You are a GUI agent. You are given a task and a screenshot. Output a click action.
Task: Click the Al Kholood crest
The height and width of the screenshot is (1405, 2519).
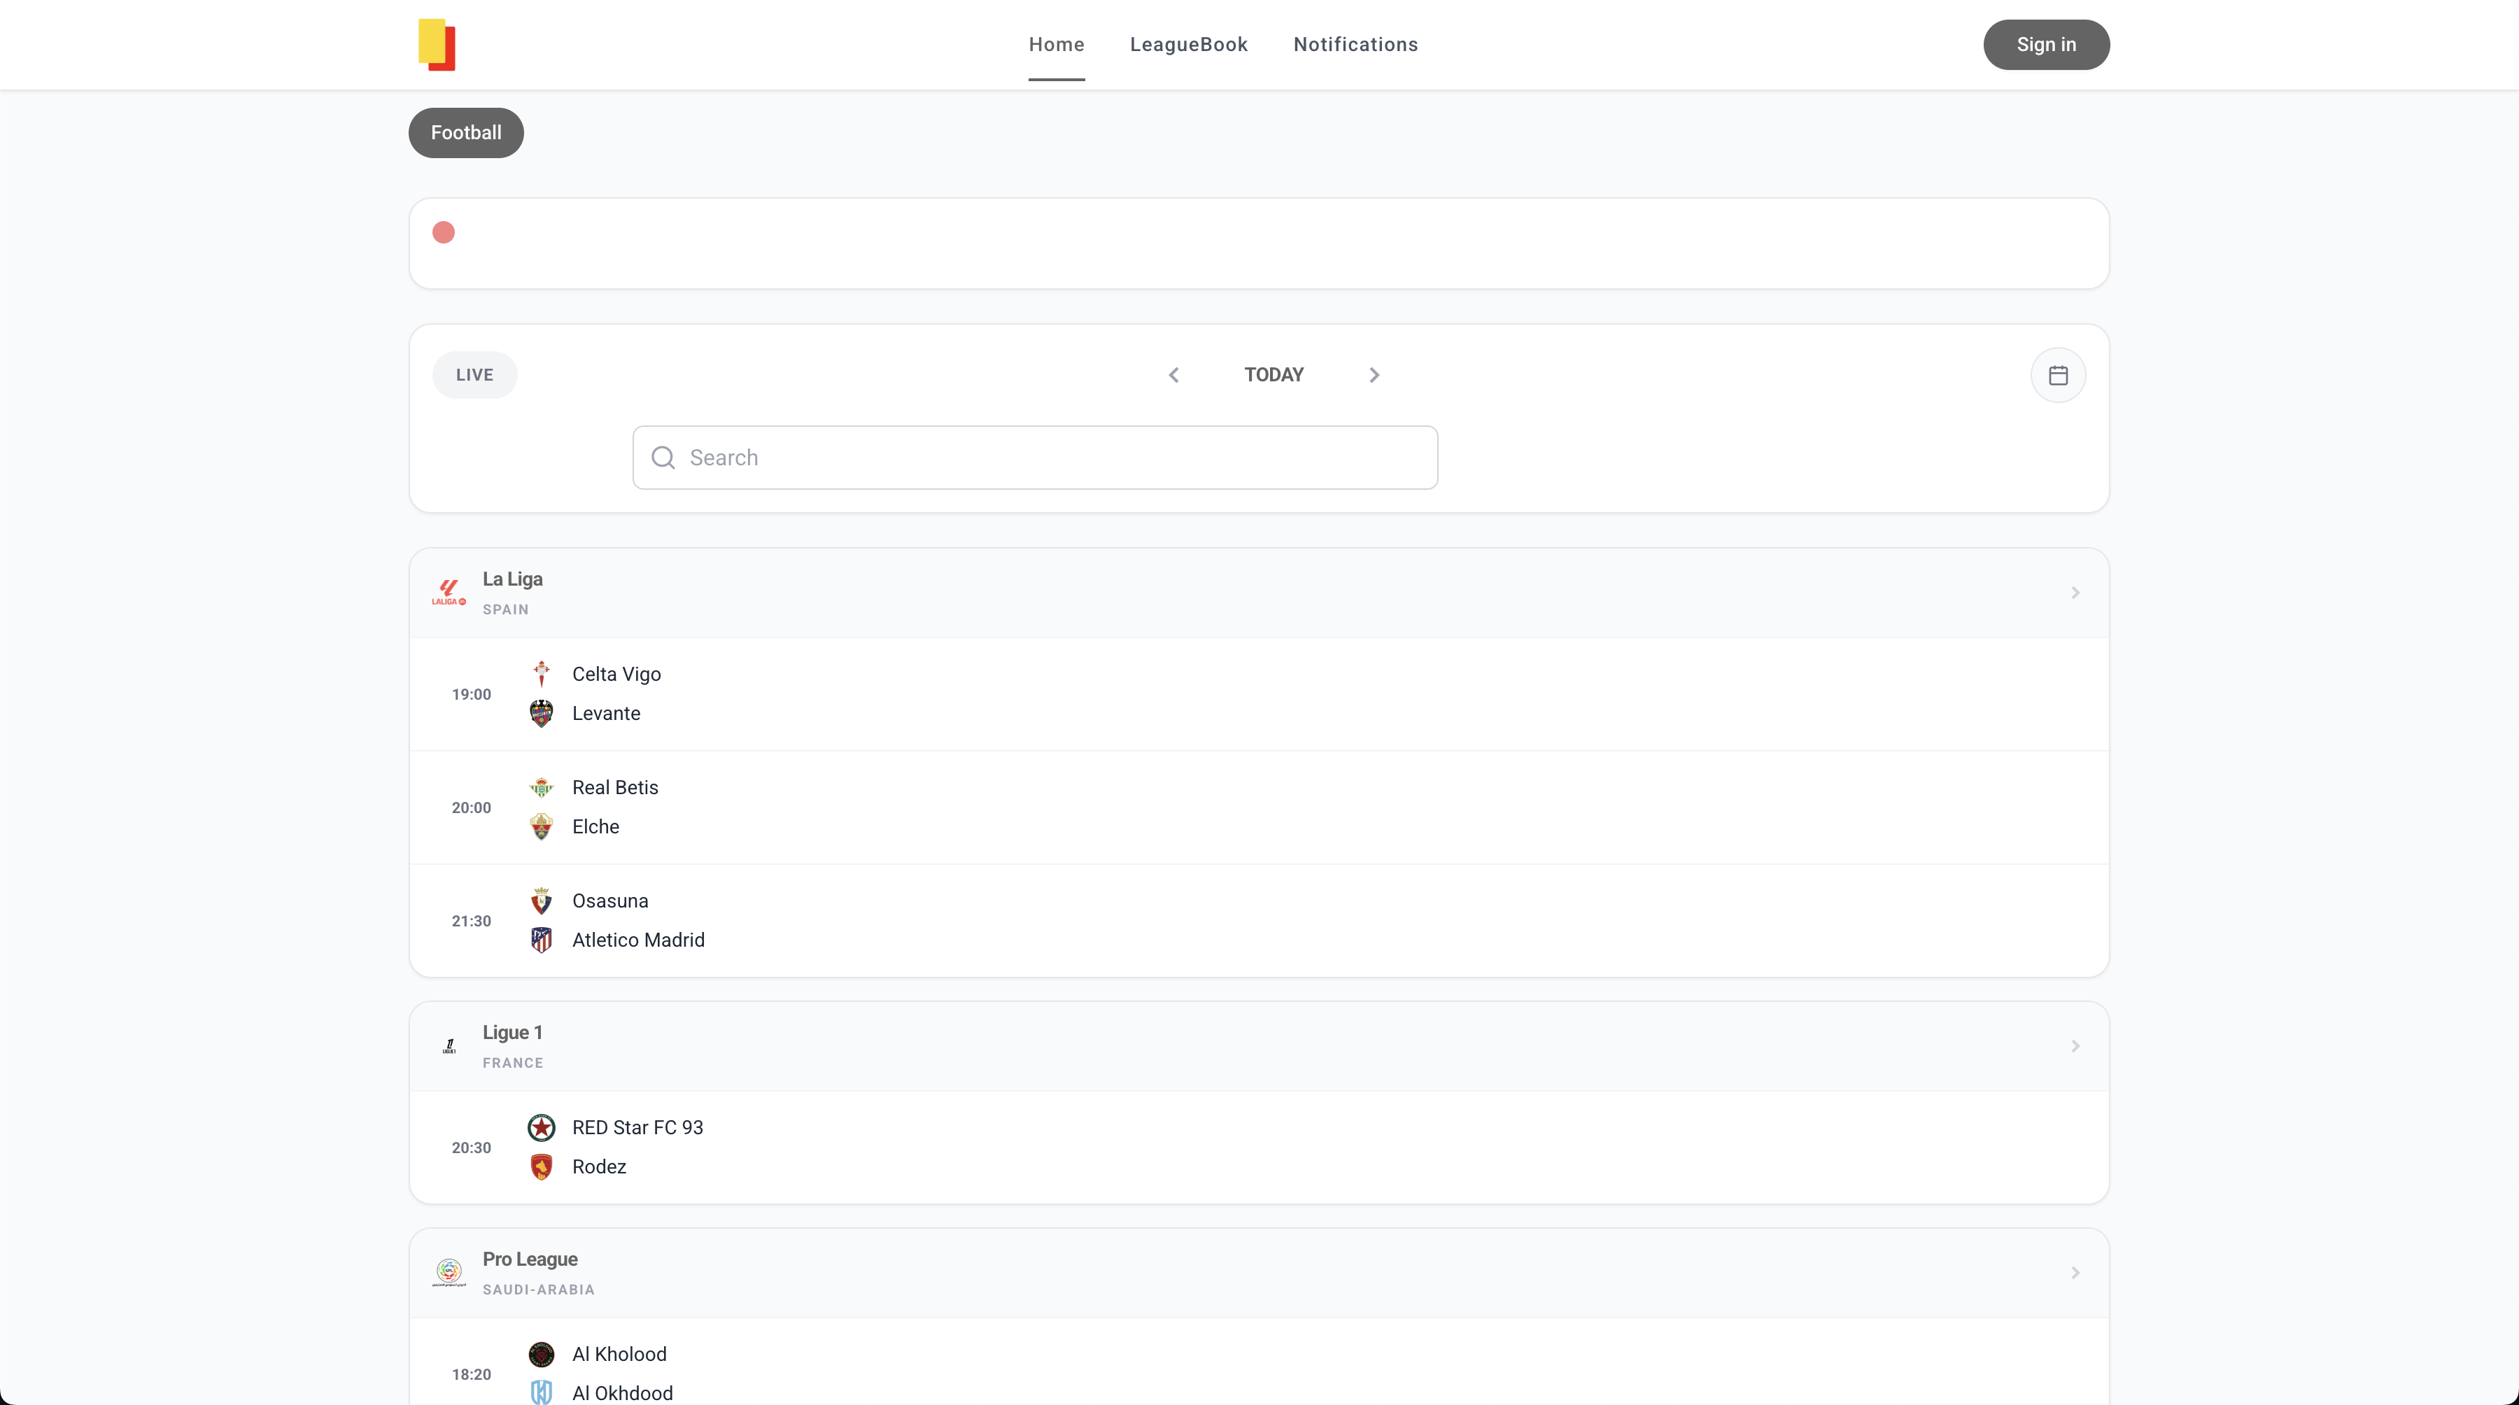coord(541,1354)
